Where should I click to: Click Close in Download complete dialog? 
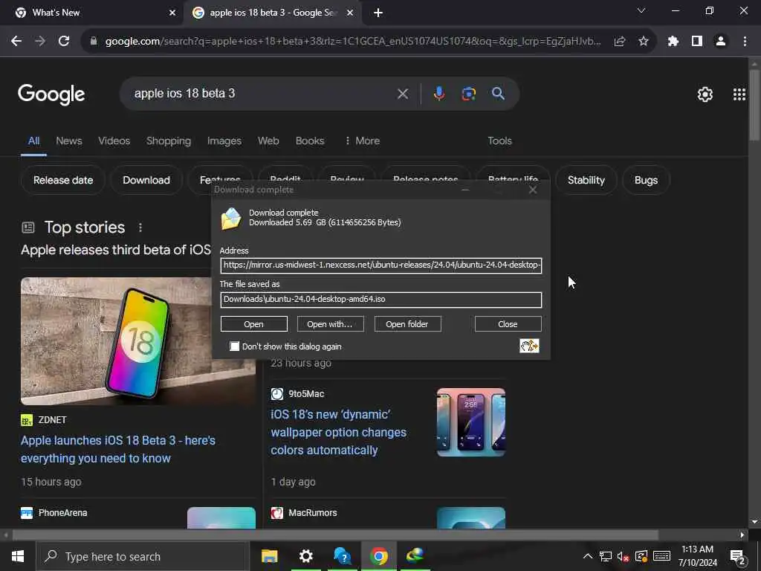[508, 324]
